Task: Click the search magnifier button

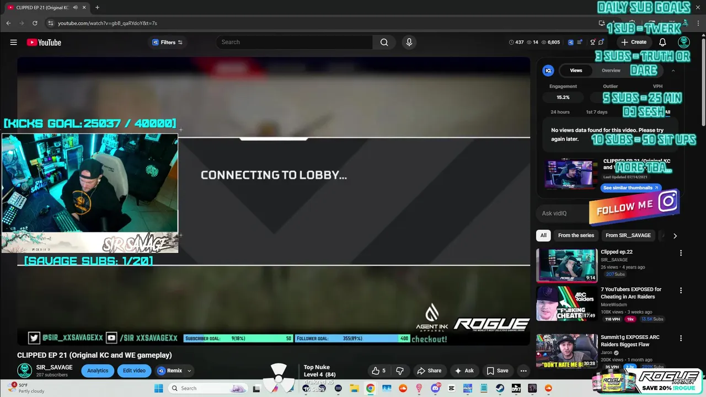Action: pos(384,42)
